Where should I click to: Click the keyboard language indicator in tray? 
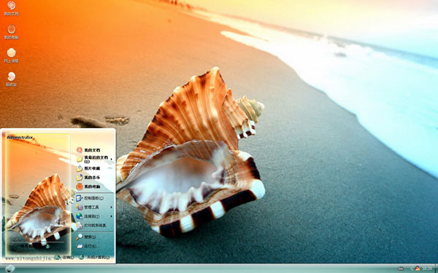click(x=401, y=269)
